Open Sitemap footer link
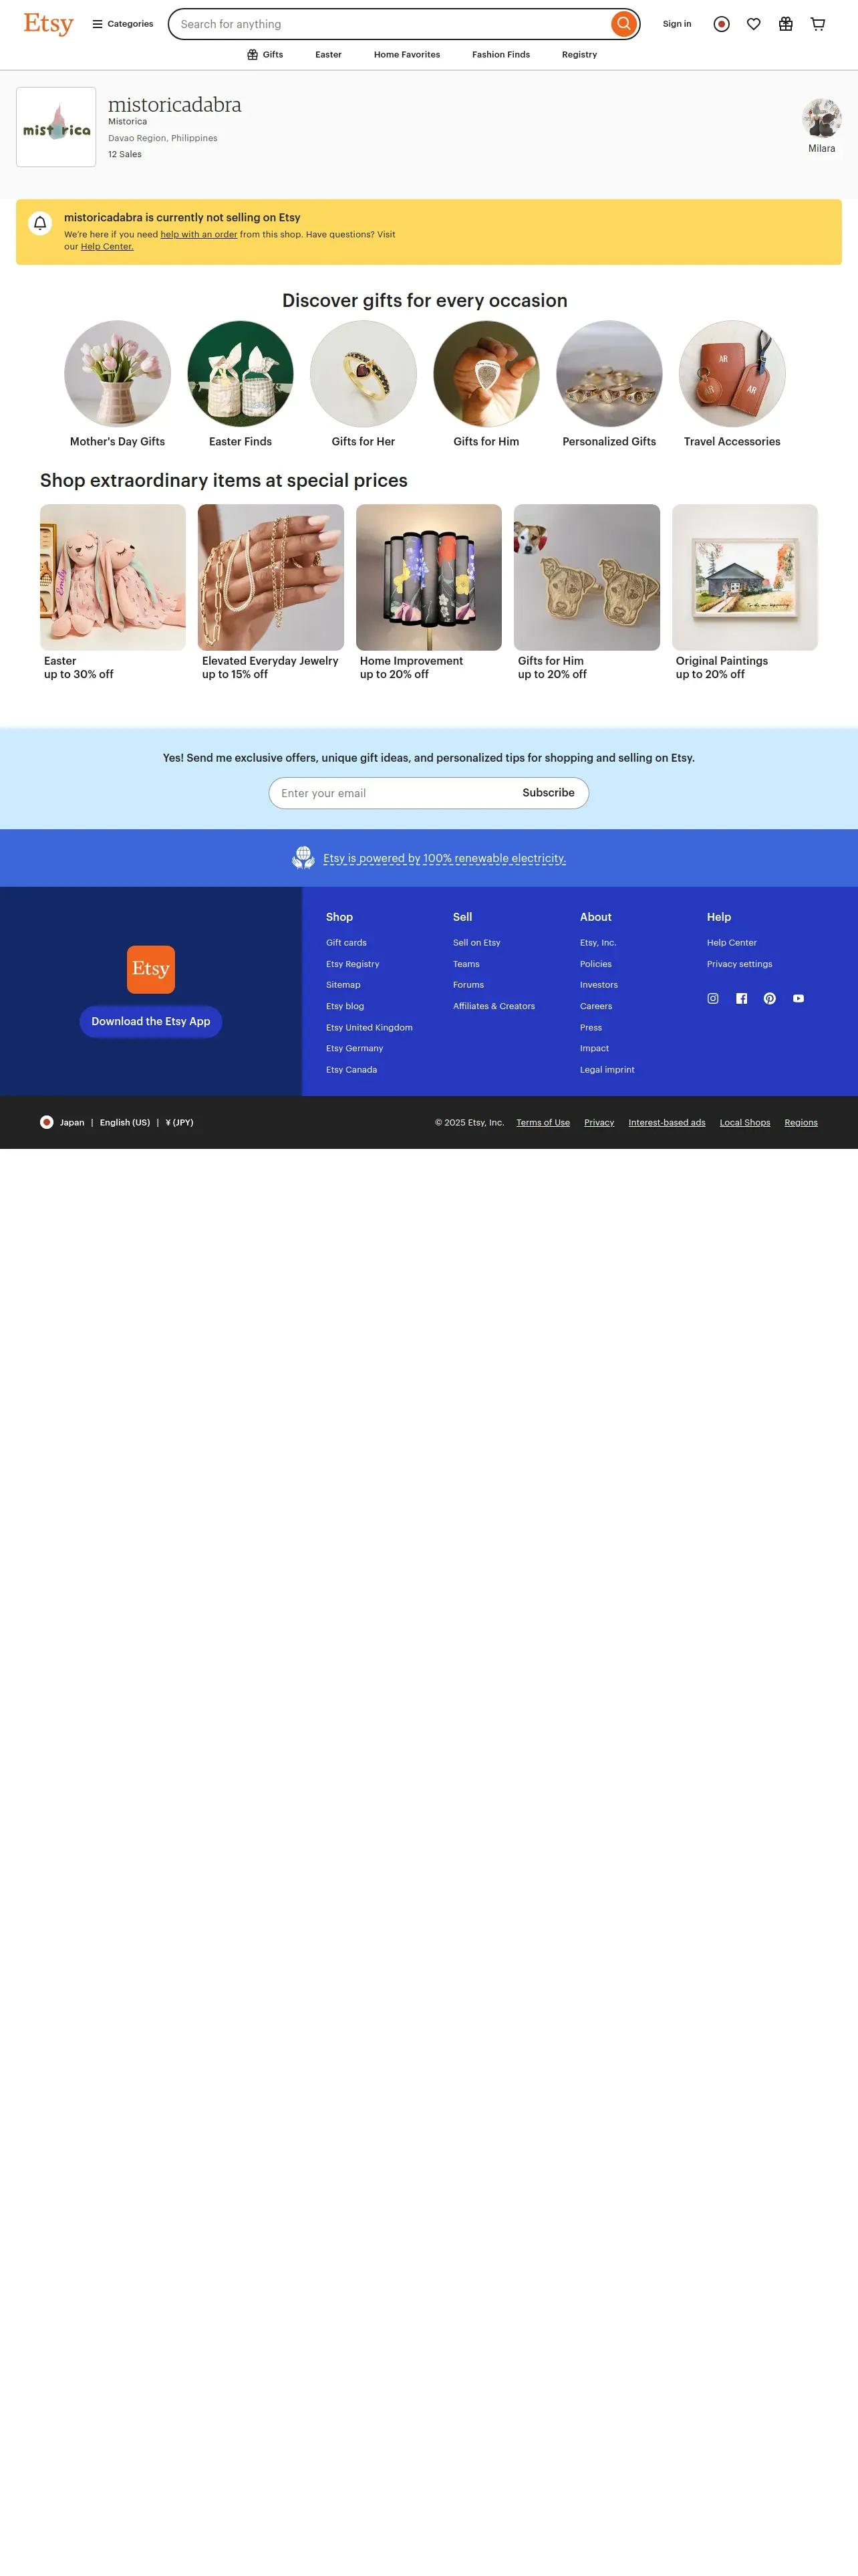The width and height of the screenshot is (858, 2576). 343,985
